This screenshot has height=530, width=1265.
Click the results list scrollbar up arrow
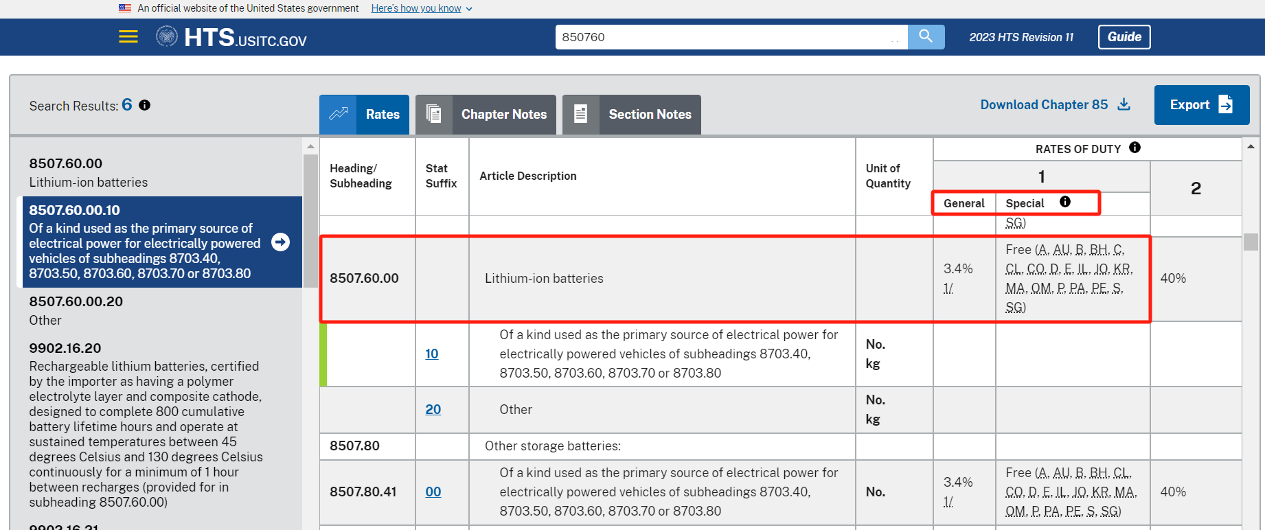coord(310,146)
